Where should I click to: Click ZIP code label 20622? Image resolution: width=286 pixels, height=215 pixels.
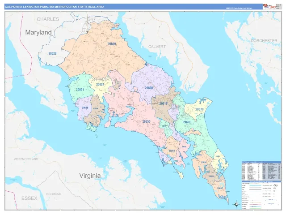pos(52,54)
